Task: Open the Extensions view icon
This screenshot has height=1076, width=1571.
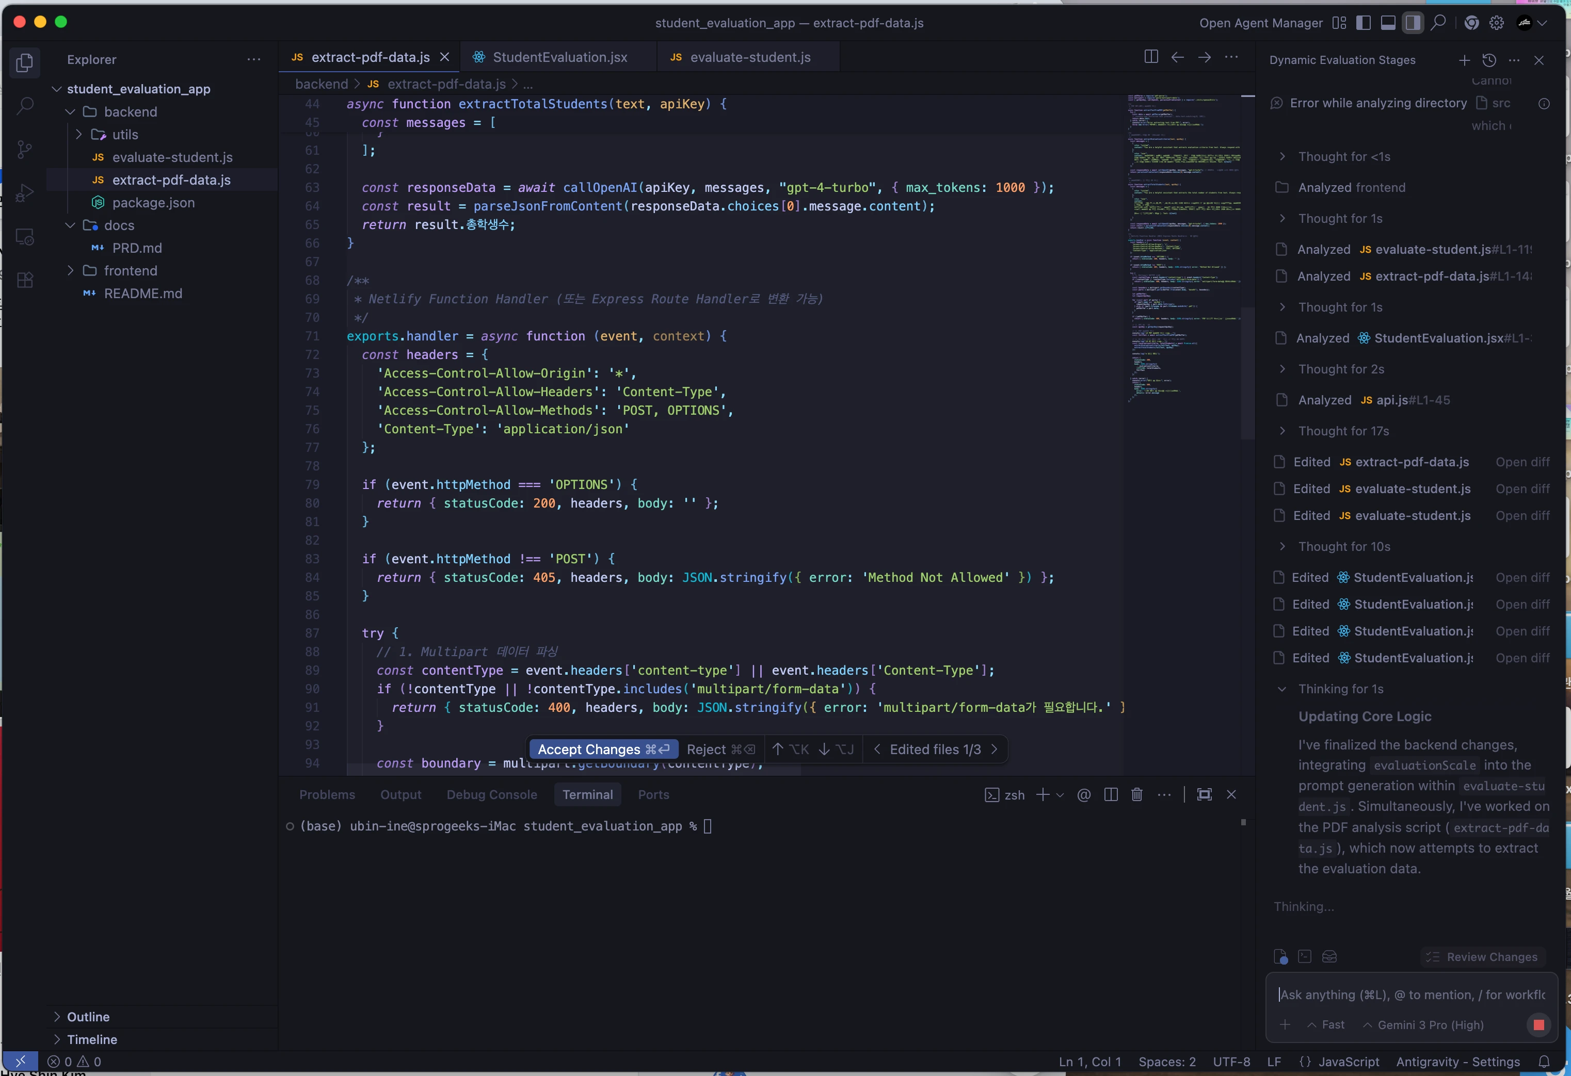Action: click(25, 280)
